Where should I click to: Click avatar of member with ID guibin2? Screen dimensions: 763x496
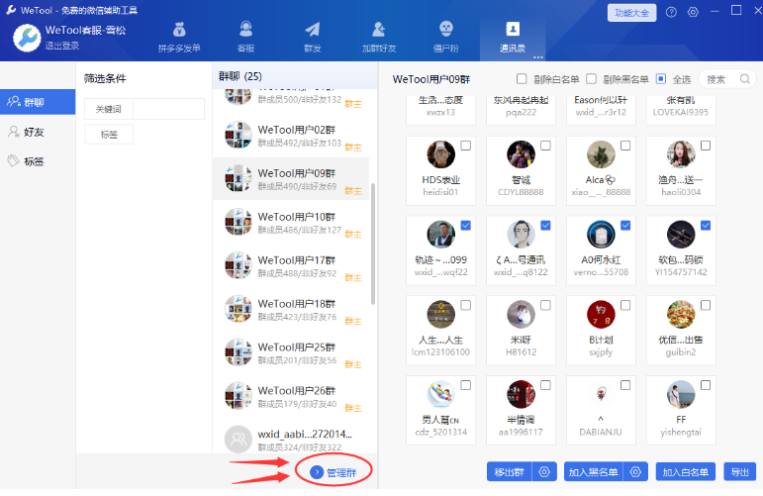click(681, 314)
